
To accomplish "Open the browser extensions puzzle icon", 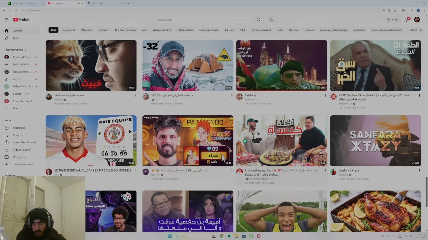I will click(403, 10).
